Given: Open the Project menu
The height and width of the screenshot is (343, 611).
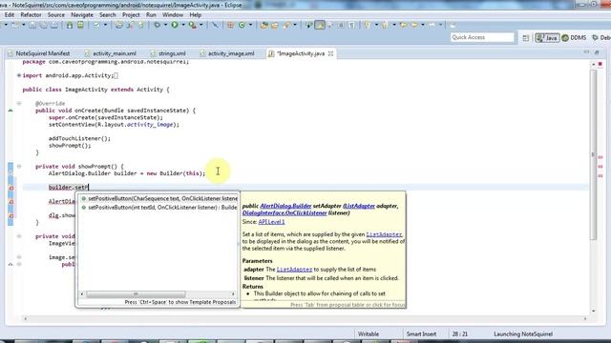Looking at the screenshot, I should click(131, 15).
